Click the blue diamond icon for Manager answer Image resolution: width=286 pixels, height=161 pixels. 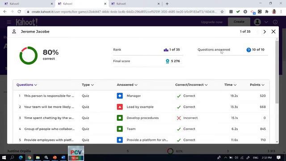click(120, 96)
